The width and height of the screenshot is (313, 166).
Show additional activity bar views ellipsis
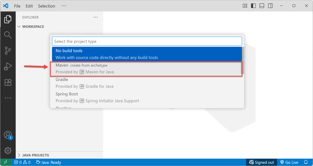(x=8, y=98)
